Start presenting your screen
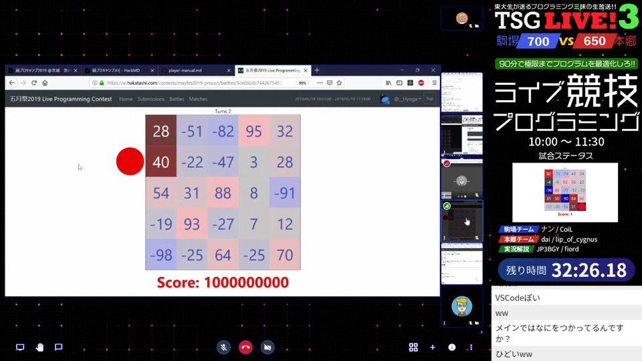 click(19, 347)
